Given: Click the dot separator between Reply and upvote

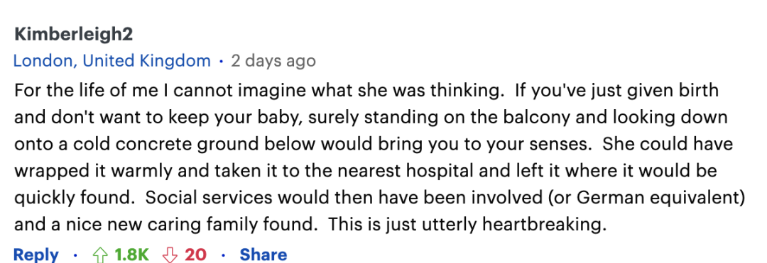Looking at the screenshot, I should click(x=75, y=255).
